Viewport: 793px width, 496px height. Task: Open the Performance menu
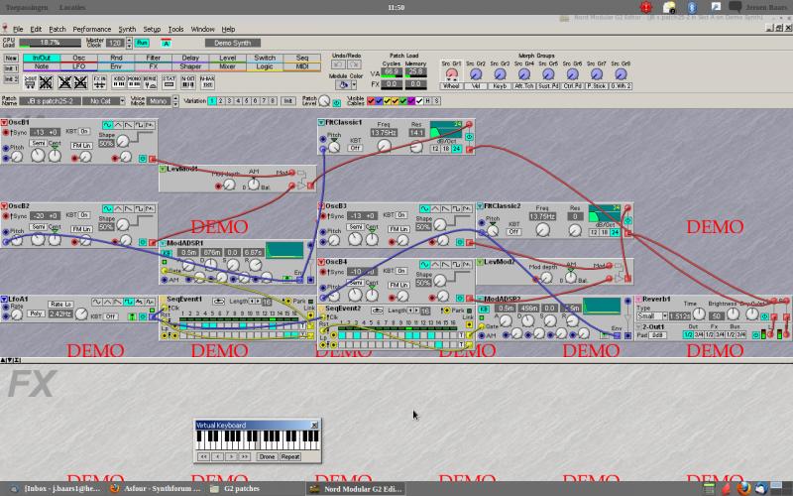(x=91, y=30)
